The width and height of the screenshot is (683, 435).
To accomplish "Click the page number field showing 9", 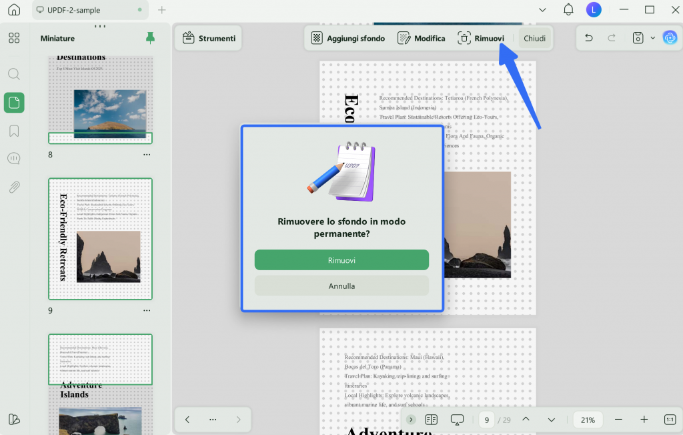I will [486, 420].
